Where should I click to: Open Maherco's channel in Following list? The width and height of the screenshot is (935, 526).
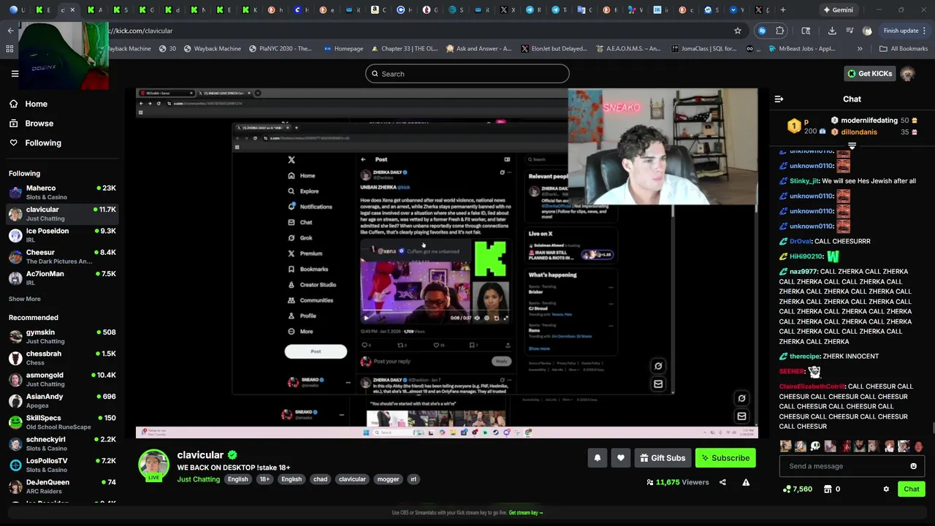[x=62, y=192]
